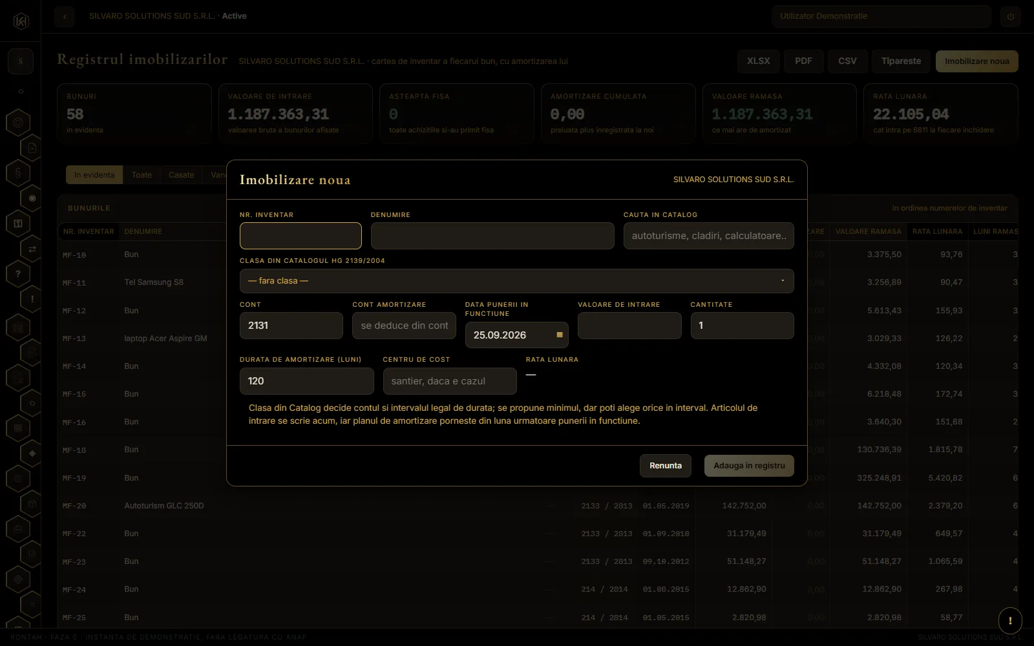This screenshot has width=1034, height=646.
Task: Click 'Adauga in registru' button
Action: [749, 466]
